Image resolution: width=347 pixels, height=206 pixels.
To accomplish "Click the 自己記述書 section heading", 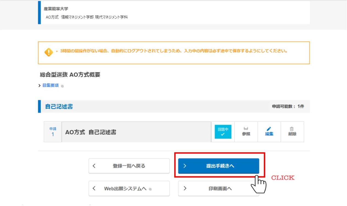I will coord(59,107).
